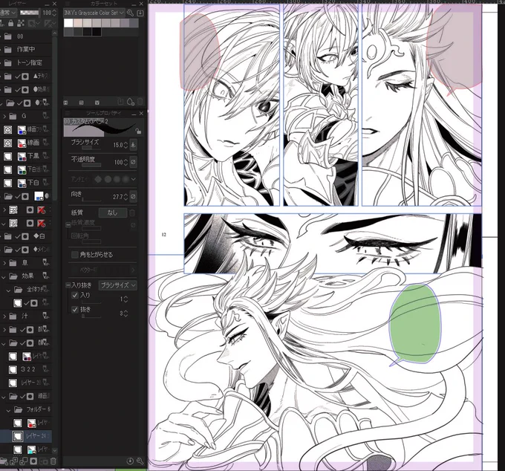The height and width of the screenshot is (471, 505).
Task: Click the import color set icon
Action: pyautogui.click(x=140, y=13)
